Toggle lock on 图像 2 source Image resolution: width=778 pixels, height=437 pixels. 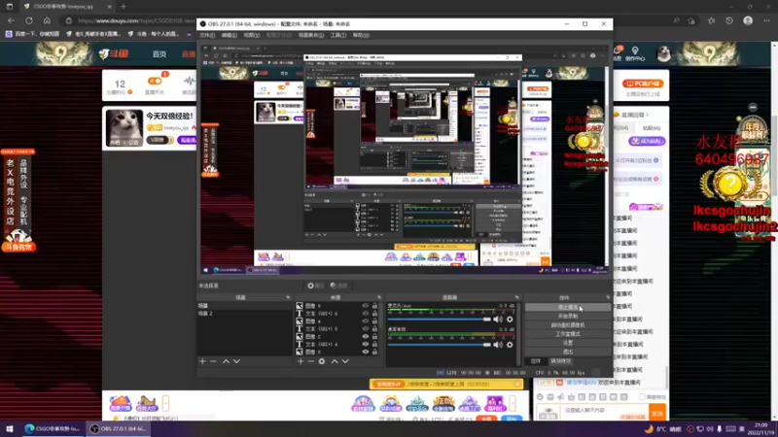(x=375, y=336)
